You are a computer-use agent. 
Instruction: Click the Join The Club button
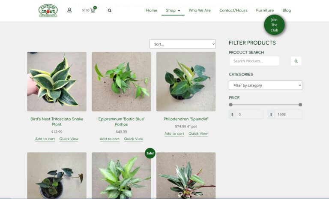pyautogui.click(x=274, y=25)
